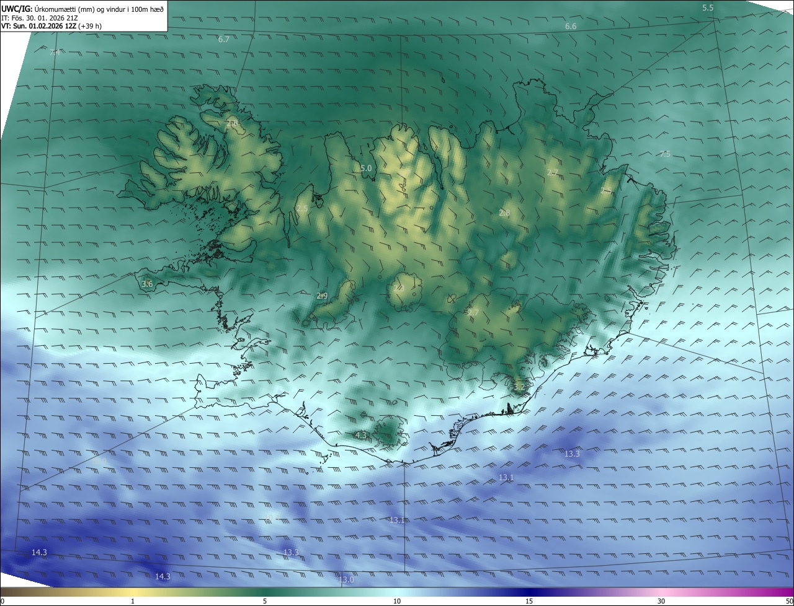Click the "5.5" value label on the map
The width and height of the screenshot is (794, 606).
[708, 7]
